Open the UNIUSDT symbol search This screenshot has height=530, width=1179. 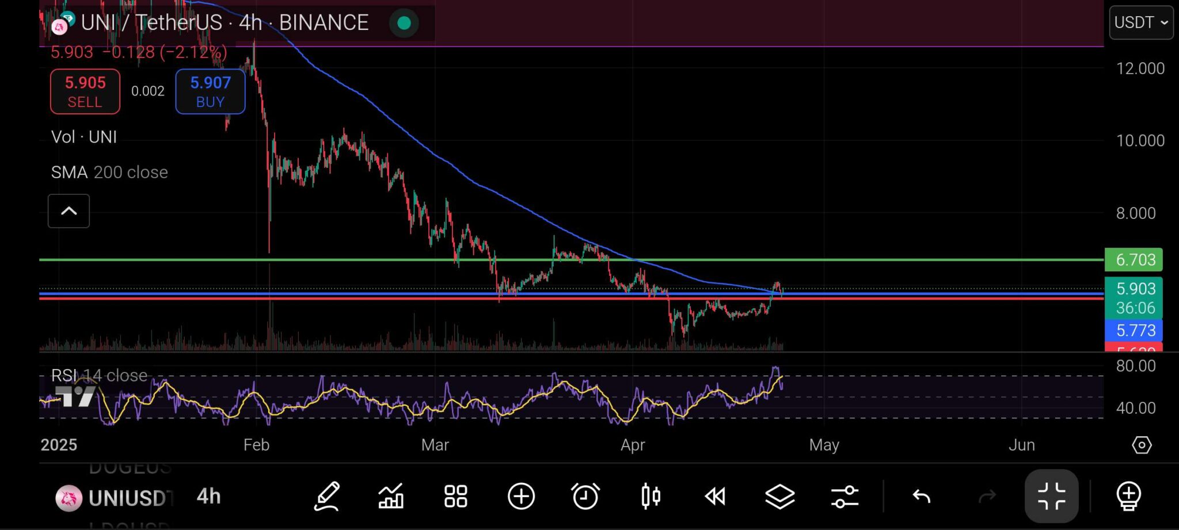click(131, 498)
